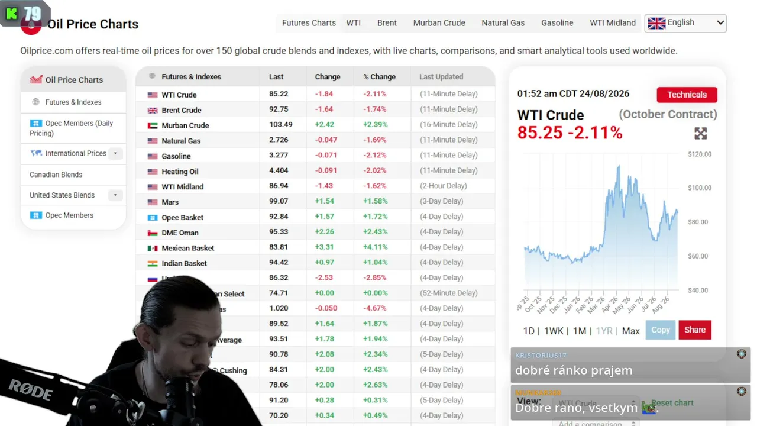Open the Gasoline tab in the top nav
757x426 pixels.
pyautogui.click(x=557, y=23)
